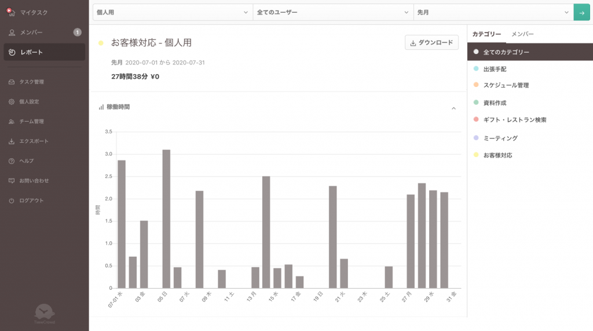Open タスク管理 via its sidebar icon
The width and height of the screenshot is (593, 331).
click(12, 82)
